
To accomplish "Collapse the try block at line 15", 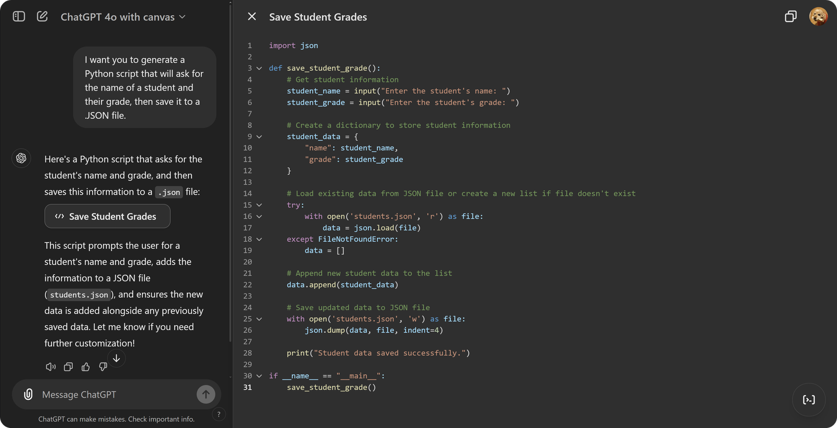I will click(x=259, y=205).
